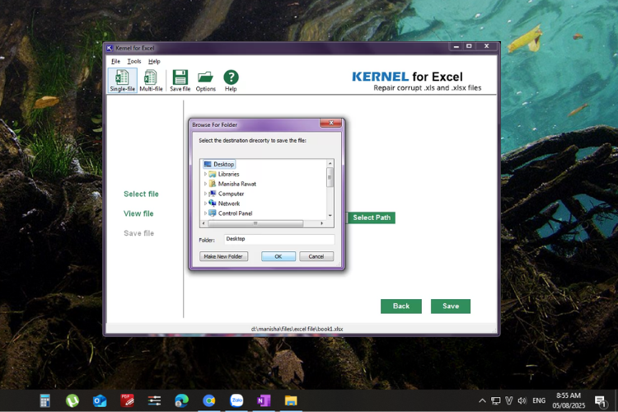Click the status bar file path text
The height and width of the screenshot is (412, 618).
click(x=297, y=329)
